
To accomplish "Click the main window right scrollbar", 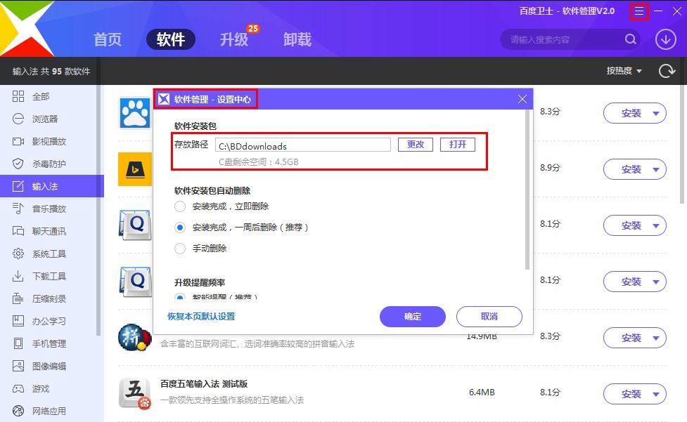I will click(x=682, y=145).
